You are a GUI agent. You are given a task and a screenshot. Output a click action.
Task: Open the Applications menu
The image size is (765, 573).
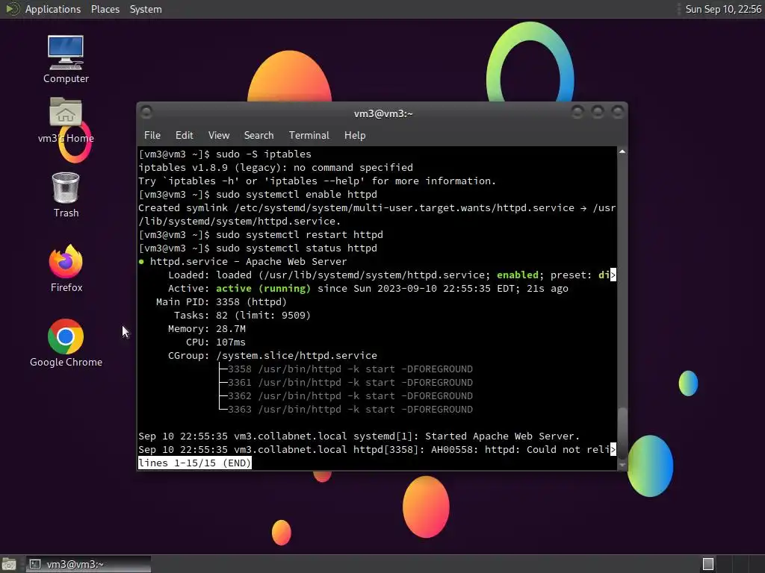(x=53, y=9)
